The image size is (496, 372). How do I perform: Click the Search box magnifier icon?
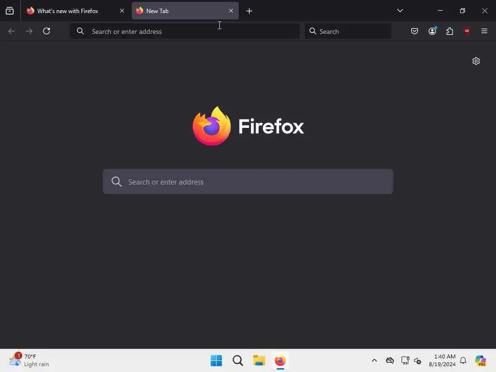tap(312, 31)
